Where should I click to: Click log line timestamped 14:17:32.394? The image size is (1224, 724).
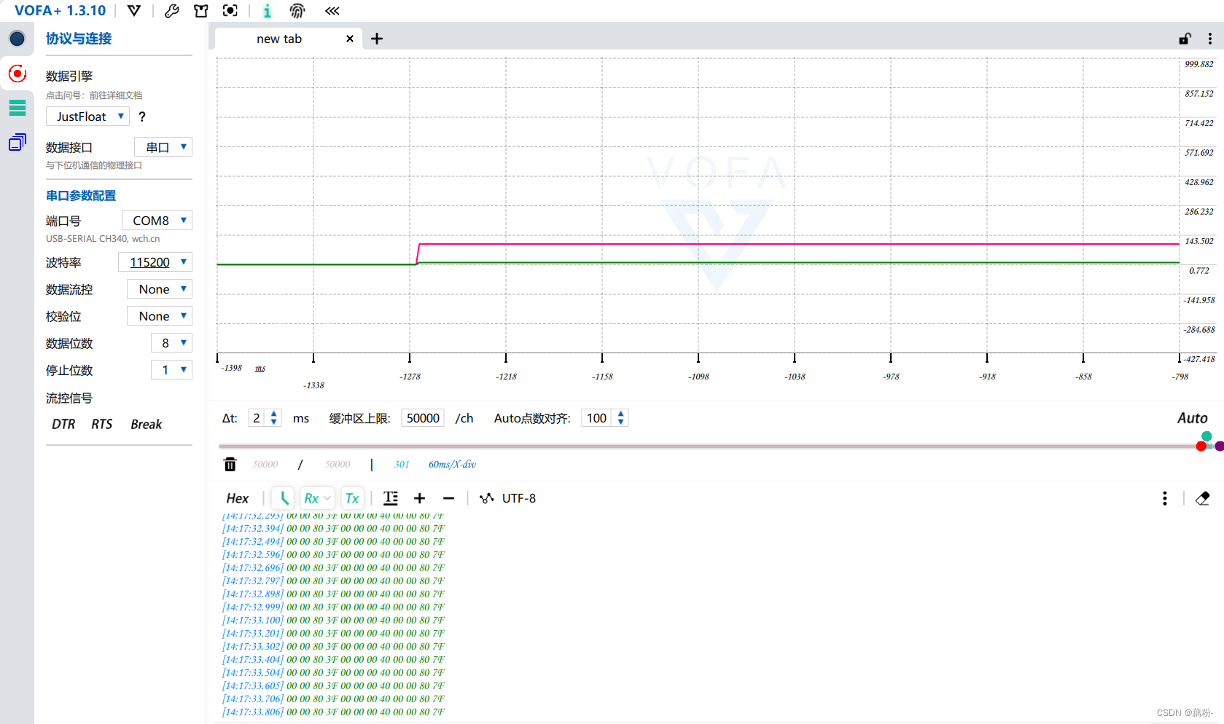tap(333, 528)
